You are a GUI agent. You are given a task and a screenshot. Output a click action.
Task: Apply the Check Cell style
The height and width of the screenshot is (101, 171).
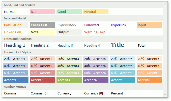click(42, 25)
